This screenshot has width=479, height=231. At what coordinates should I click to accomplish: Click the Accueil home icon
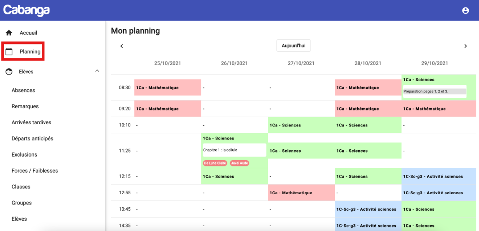(x=9, y=33)
